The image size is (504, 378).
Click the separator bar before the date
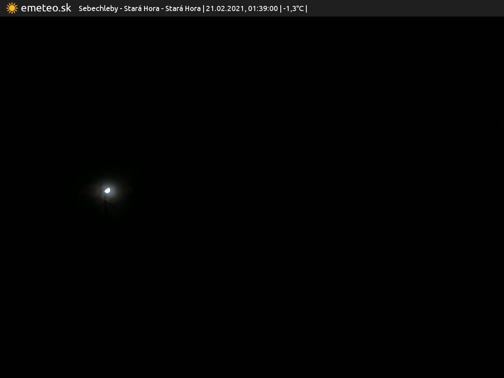pyautogui.click(x=204, y=8)
